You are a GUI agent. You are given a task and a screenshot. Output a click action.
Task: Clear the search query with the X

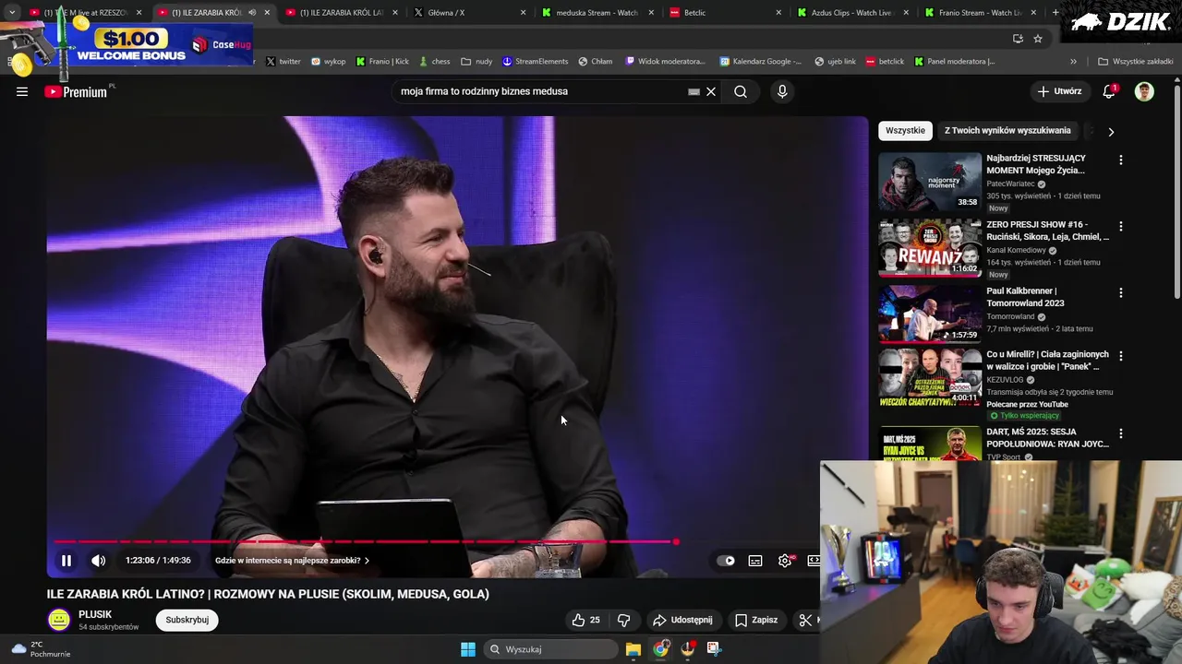click(x=711, y=91)
